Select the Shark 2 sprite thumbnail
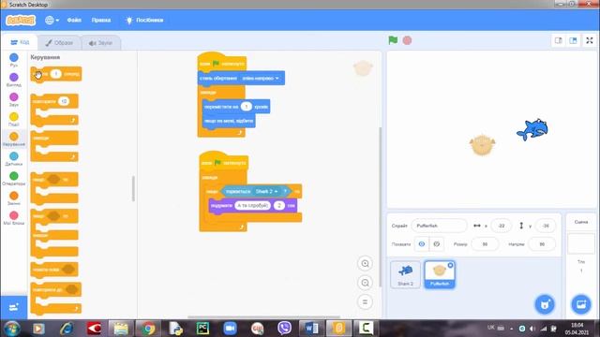Image resolution: width=600 pixels, height=337 pixels. tap(405, 274)
